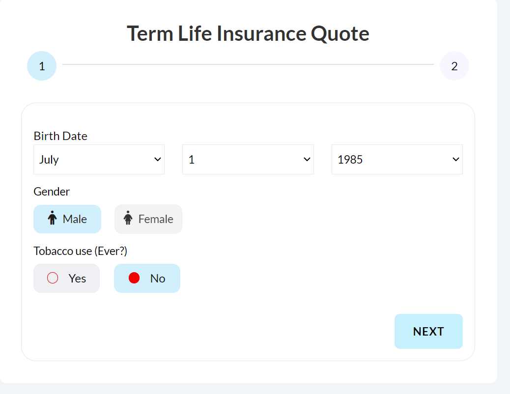Click the chevron on the day dropdown
The height and width of the screenshot is (394, 510).
(307, 159)
